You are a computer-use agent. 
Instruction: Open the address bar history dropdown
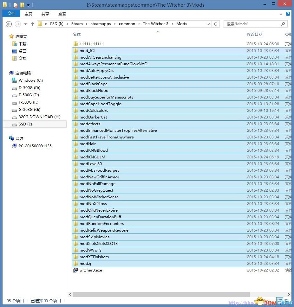(x=209, y=24)
